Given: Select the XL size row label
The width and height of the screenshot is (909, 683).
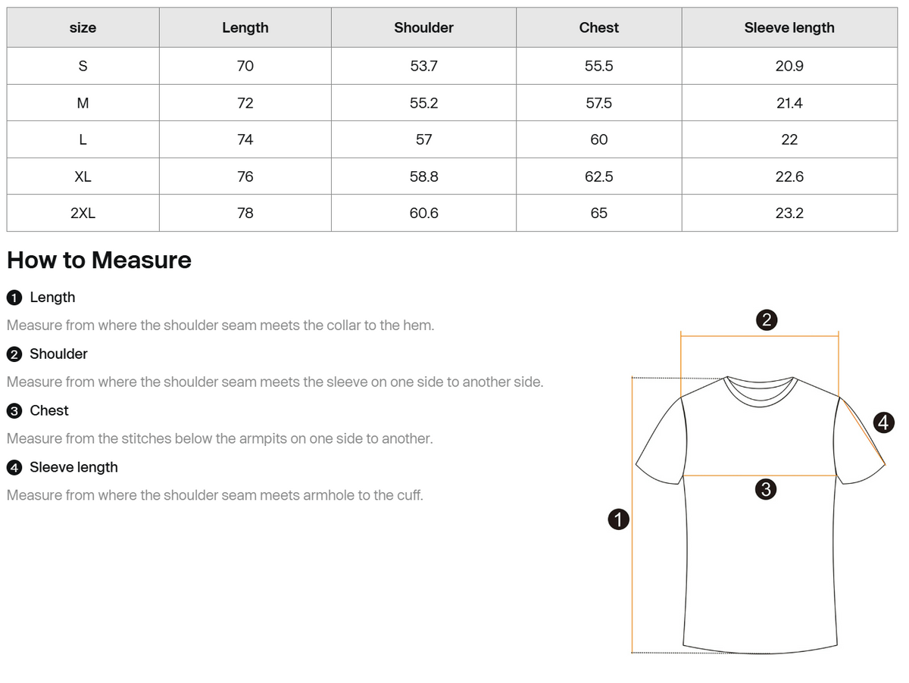Looking at the screenshot, I should click(83, 176).
